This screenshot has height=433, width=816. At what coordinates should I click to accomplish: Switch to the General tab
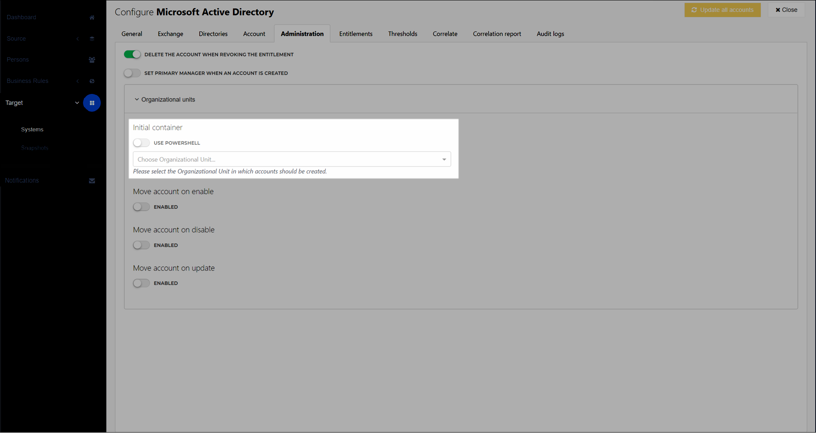tap(132, 34)
